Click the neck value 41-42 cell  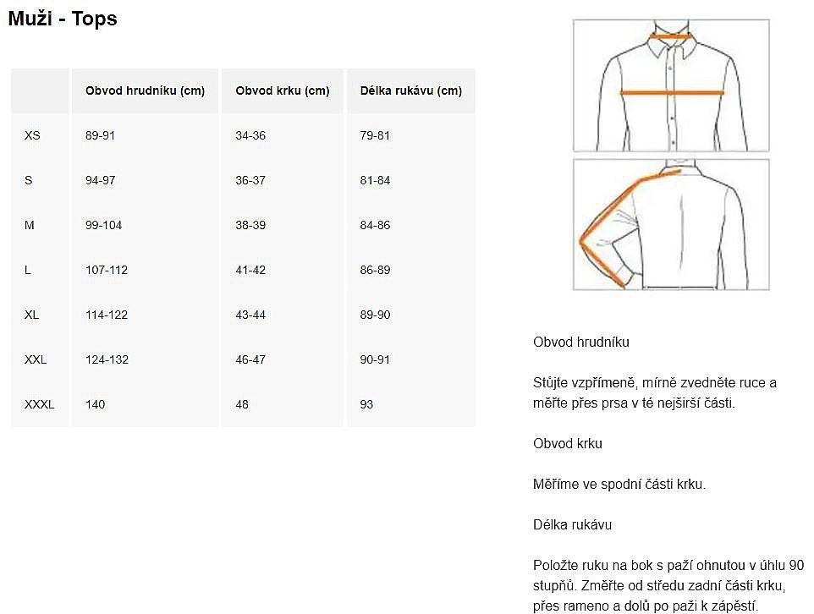tap(250, 270)
